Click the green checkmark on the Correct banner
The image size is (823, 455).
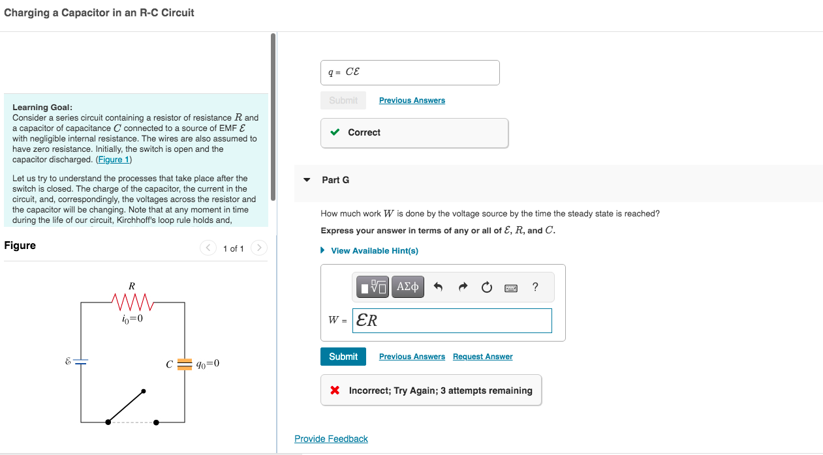[335, 132]
